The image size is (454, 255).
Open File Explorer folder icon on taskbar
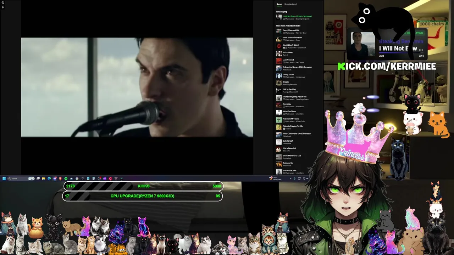[x=44, y=178]
